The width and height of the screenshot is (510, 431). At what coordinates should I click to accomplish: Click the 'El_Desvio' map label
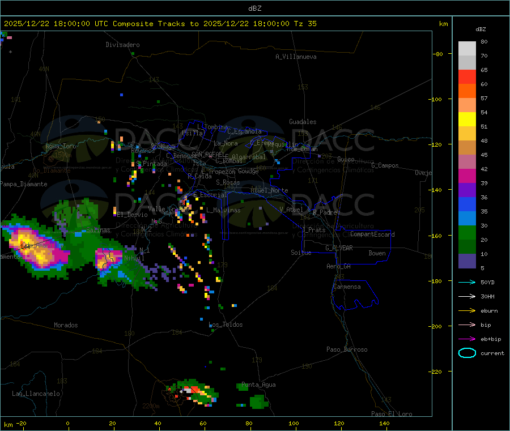[133, 215]
